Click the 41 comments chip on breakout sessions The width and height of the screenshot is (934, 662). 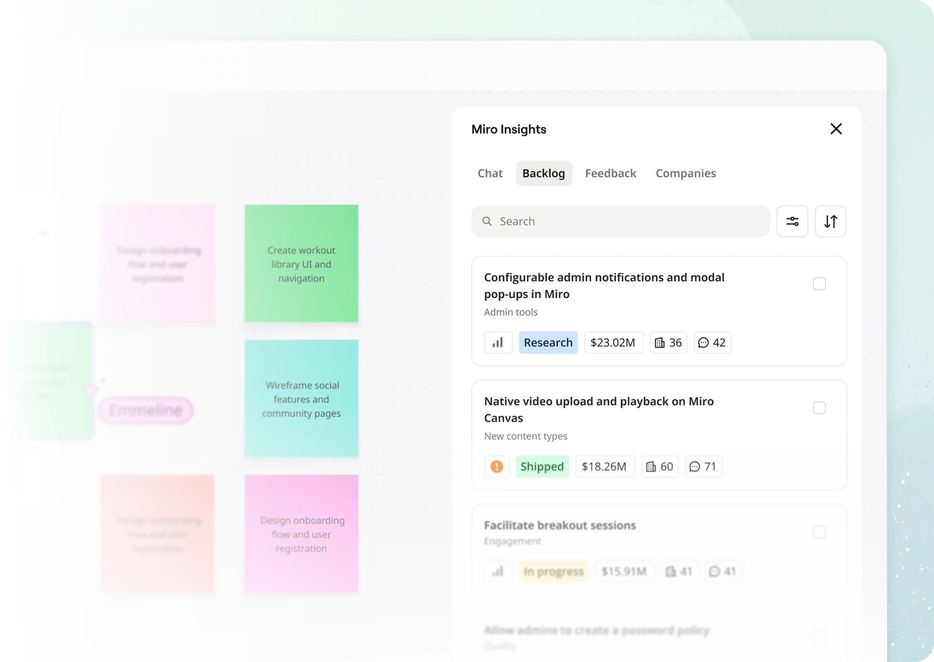pyautogui.click(x=722, y=571)
